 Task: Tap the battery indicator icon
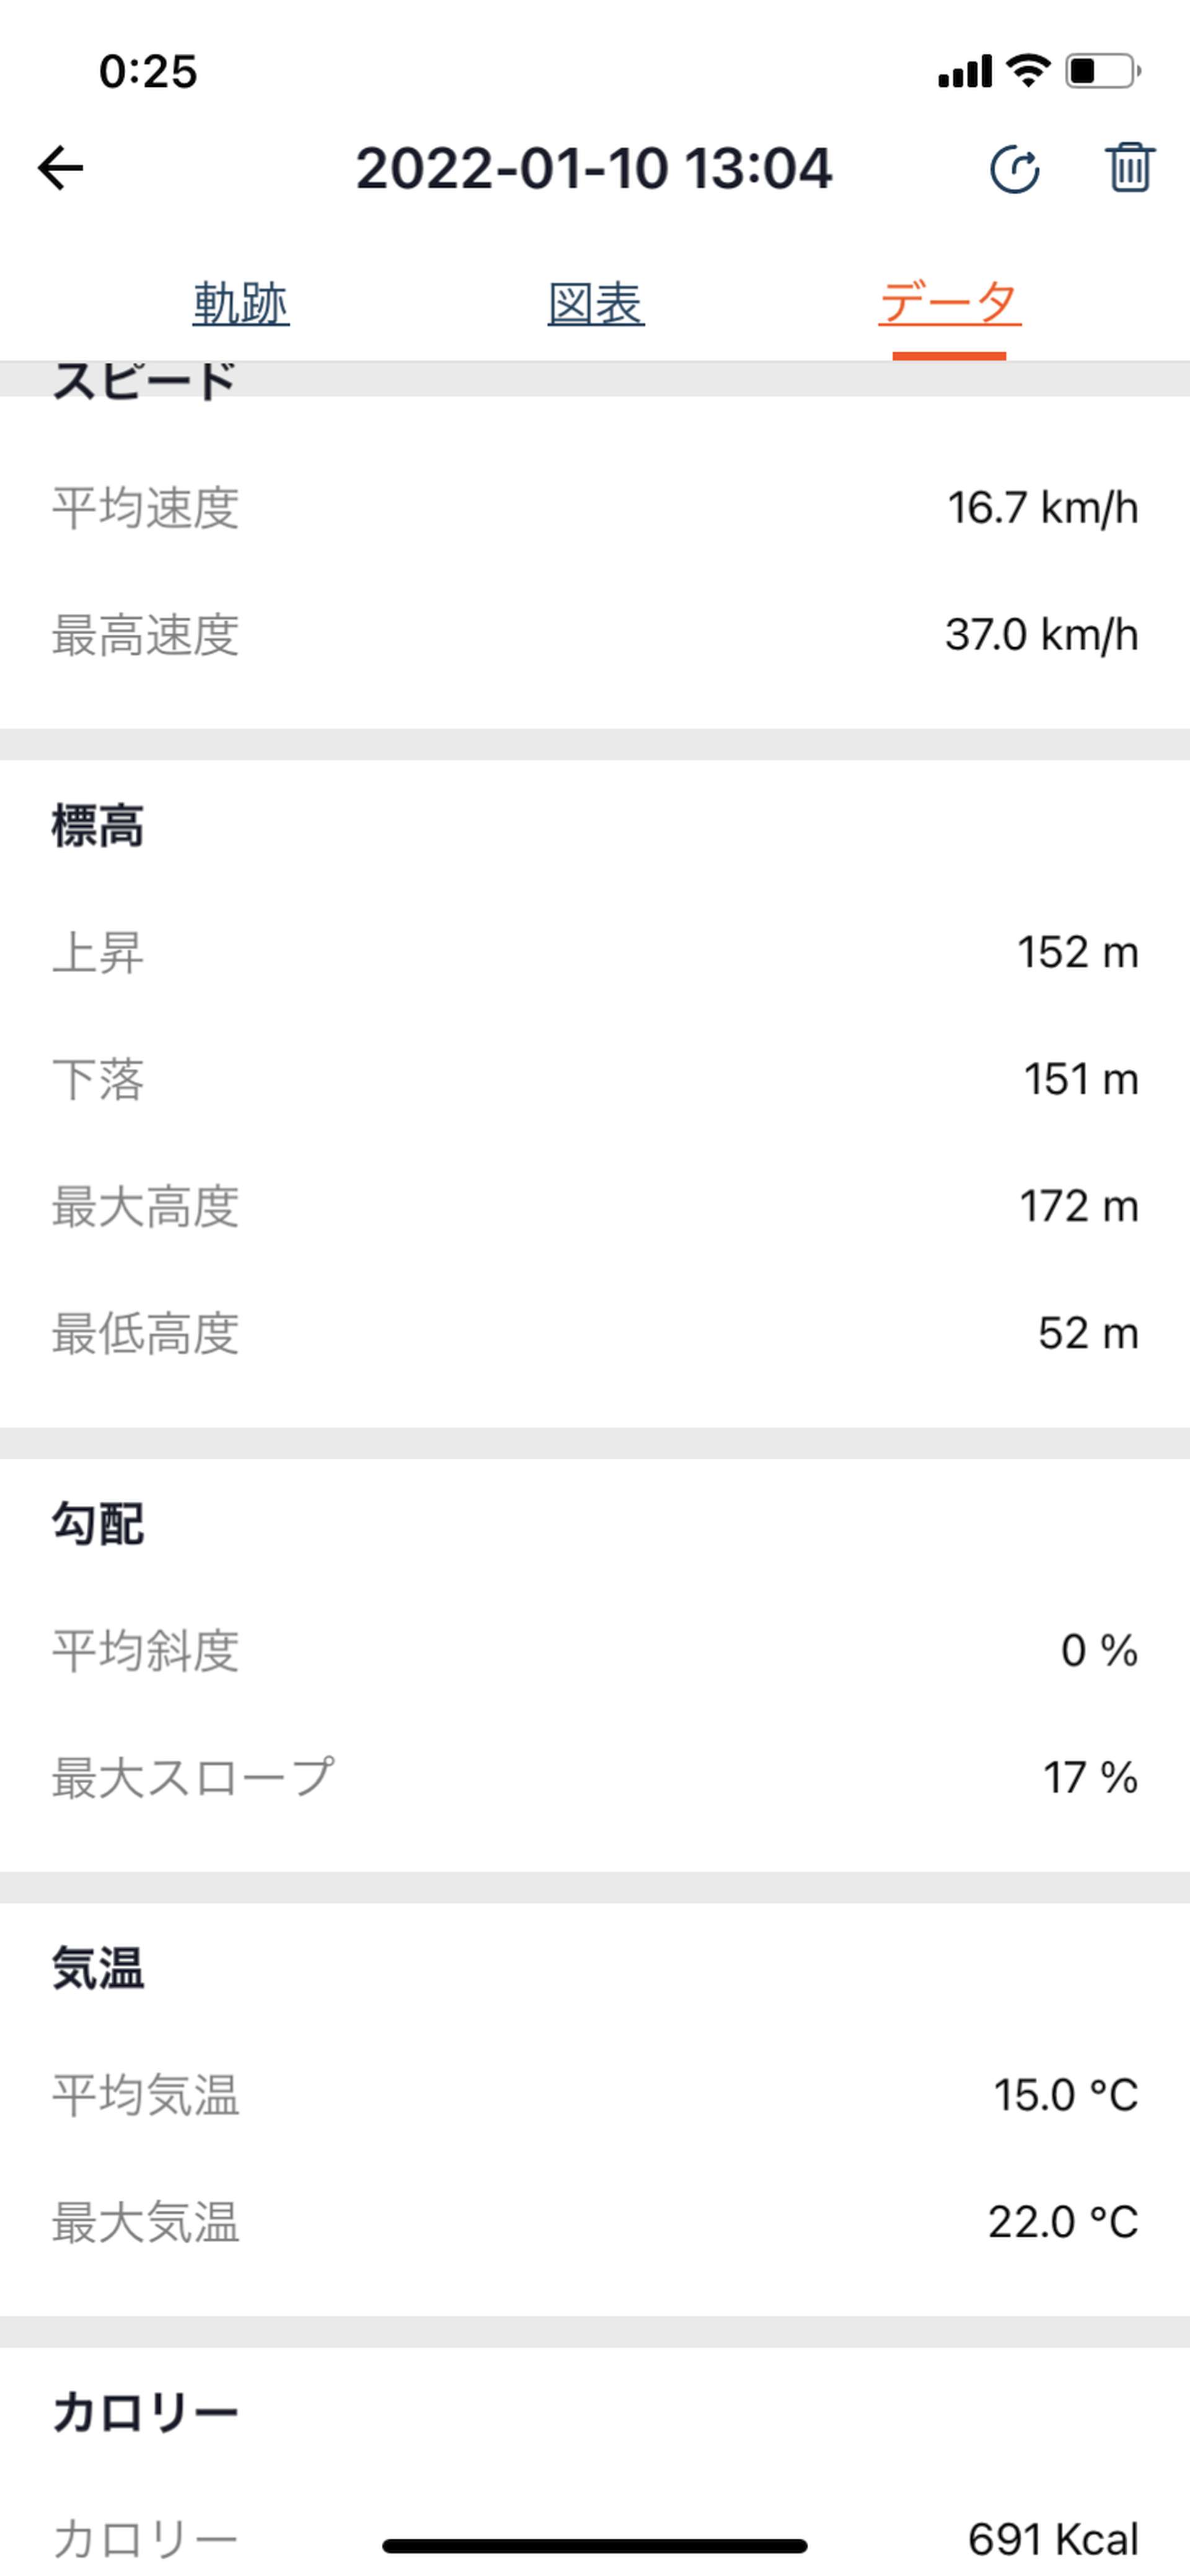(x=1103, y=71)
